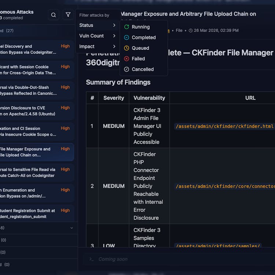Viewport: 275px width, 275px height.
Task: Click the Failed status cross icon
Action: click(126, 59)
